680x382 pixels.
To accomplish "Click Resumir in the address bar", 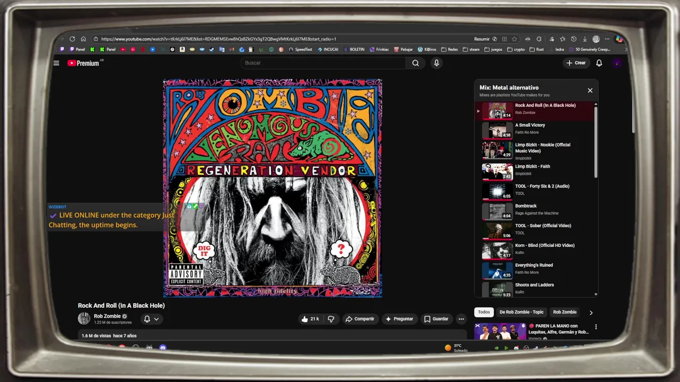I will 482,39.
